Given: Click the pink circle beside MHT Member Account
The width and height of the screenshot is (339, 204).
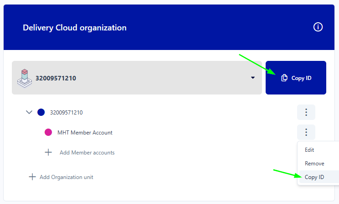Looking at the screenshot, I should click(x=48, y=133).
